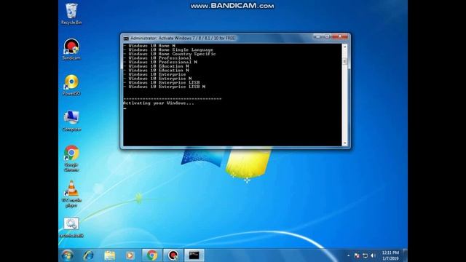Screen dimensions: 466x262
Task: Click the command prompt taskbar button
Action: [x=194, y=255]
